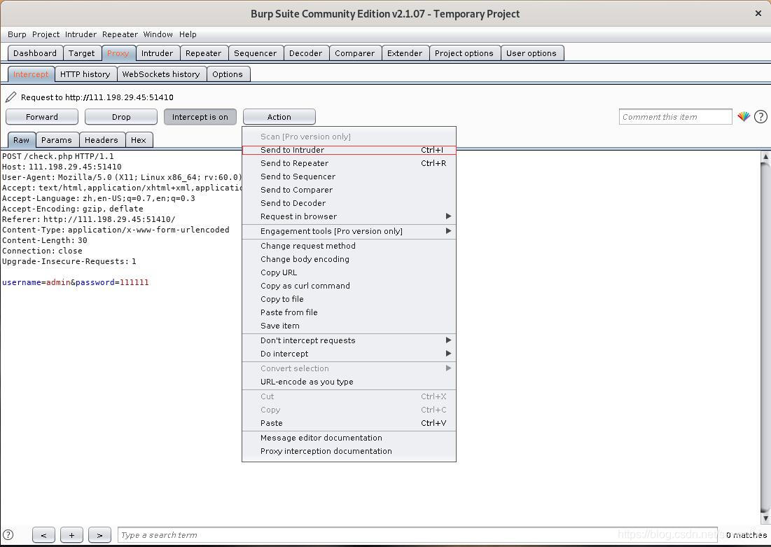Switch to the Hex view tab

coord(139,140)
